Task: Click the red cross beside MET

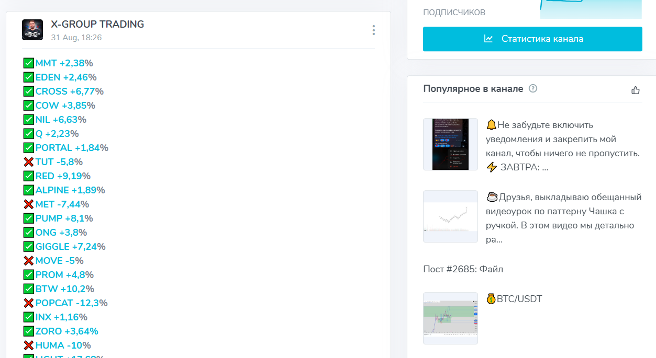Action: click(x=29, y=204)
